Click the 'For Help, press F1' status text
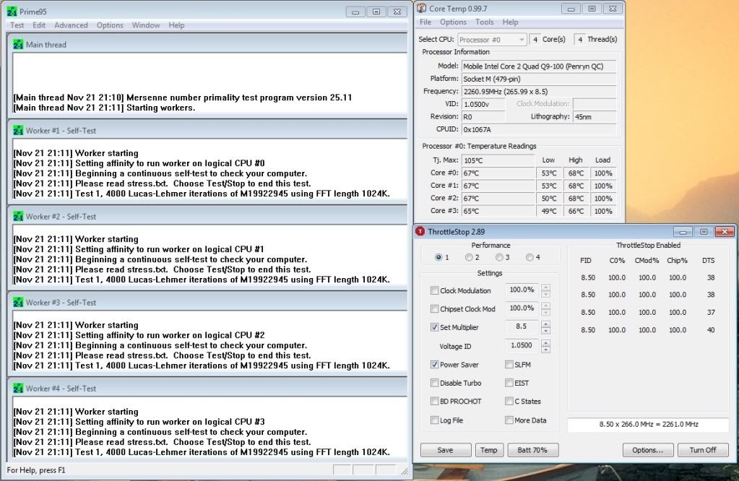The height and width of the screenshot is (481, 739). click(x=36, y=470)
